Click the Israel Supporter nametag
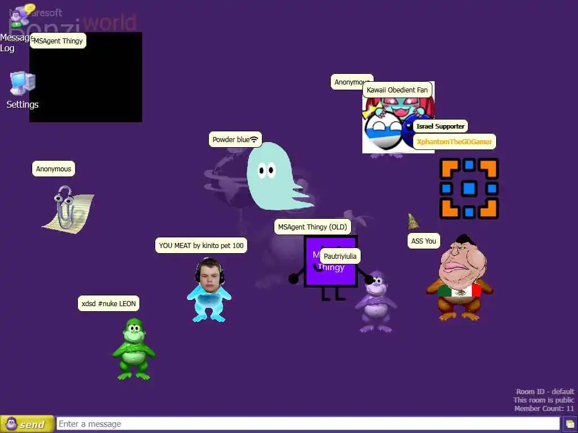Screen dimensions: 578x433 point(440,126)
